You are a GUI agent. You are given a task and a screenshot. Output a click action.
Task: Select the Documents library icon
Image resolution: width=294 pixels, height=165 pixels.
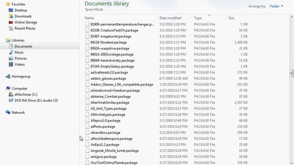(11, 46)
